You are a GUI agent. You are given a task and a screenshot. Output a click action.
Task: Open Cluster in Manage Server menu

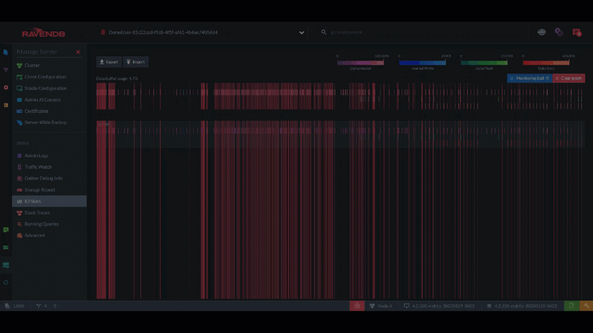point(49,66)
